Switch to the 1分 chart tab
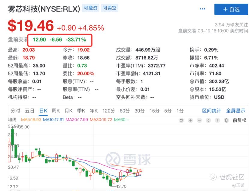This screenshot has height=191, width=249. tap(180, 111)
